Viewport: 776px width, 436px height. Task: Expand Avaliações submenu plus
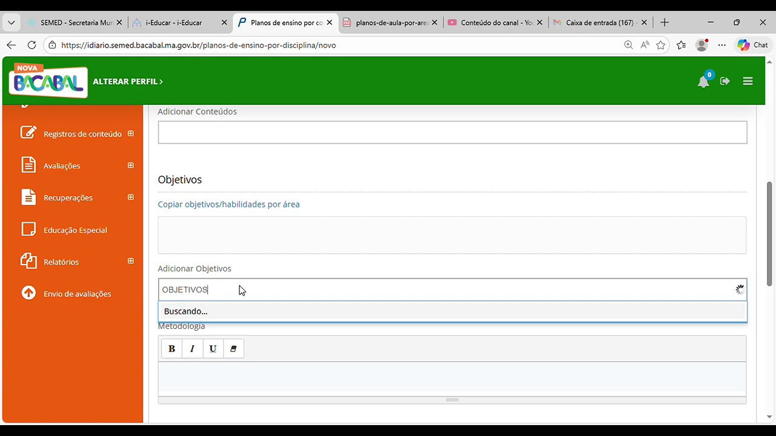pyautogui.click(x=130, y=165)
